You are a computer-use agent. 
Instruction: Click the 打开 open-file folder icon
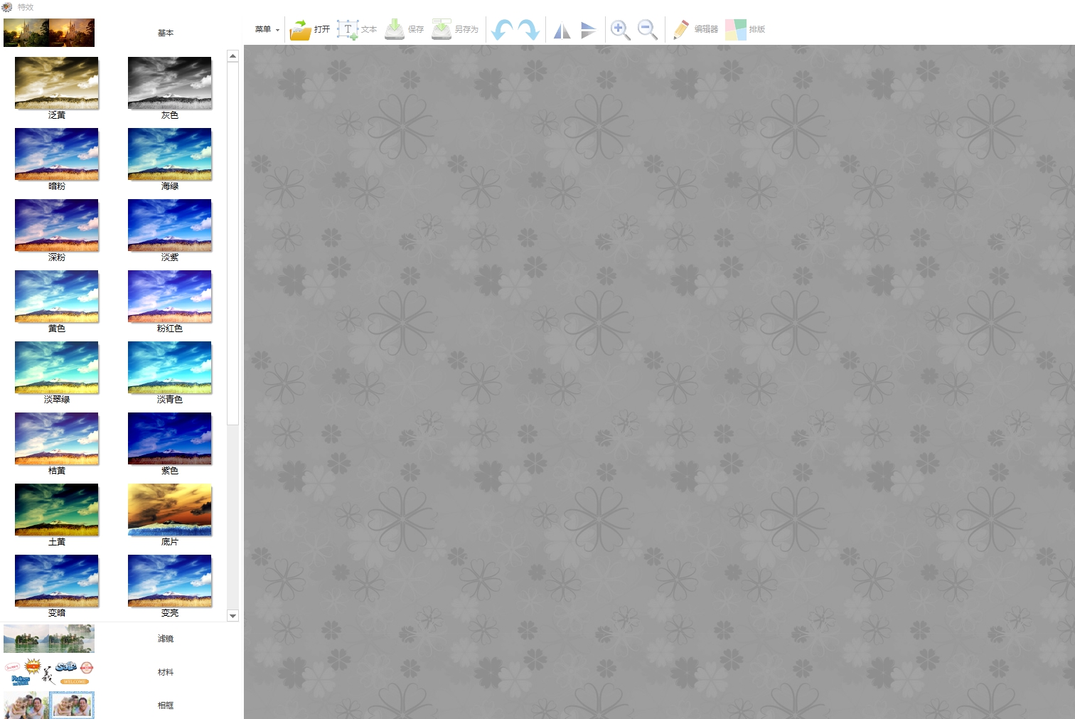301,30
